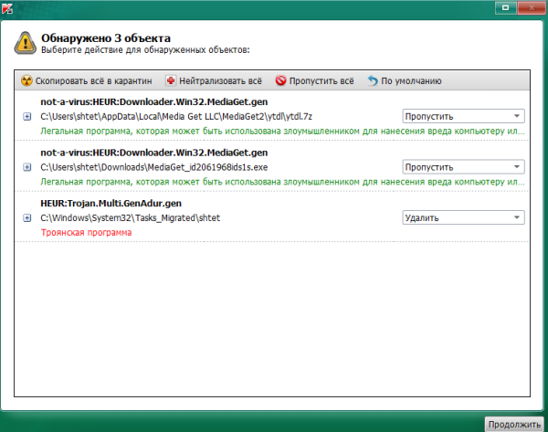Click the maximize window button
Screen dimensions: 548x432
point(505,7)
